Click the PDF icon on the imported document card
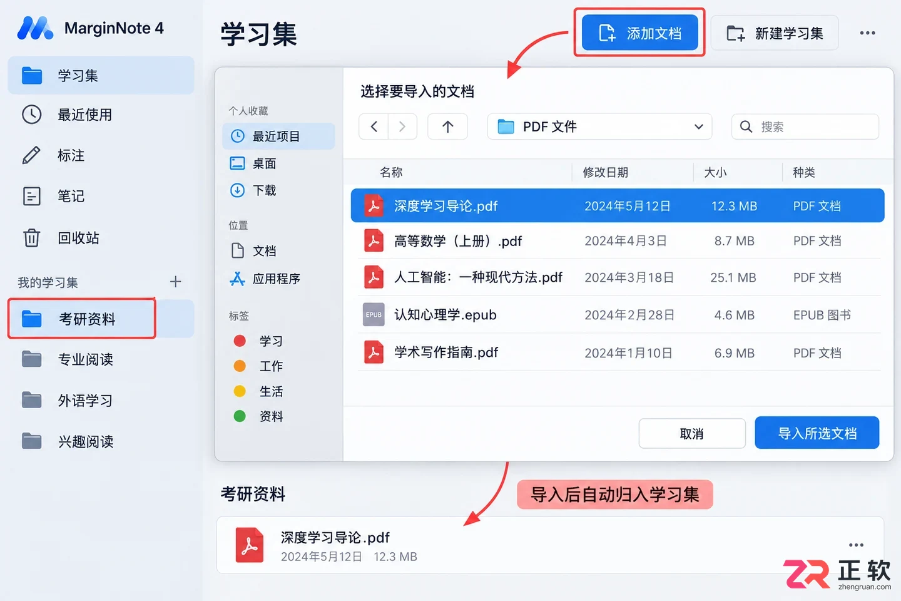This screenshot has height=601, width=901. [249, 545]
